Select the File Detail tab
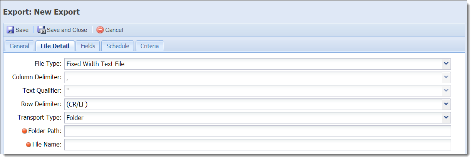This screenshot has height=160, width=473. click(55, 46)
